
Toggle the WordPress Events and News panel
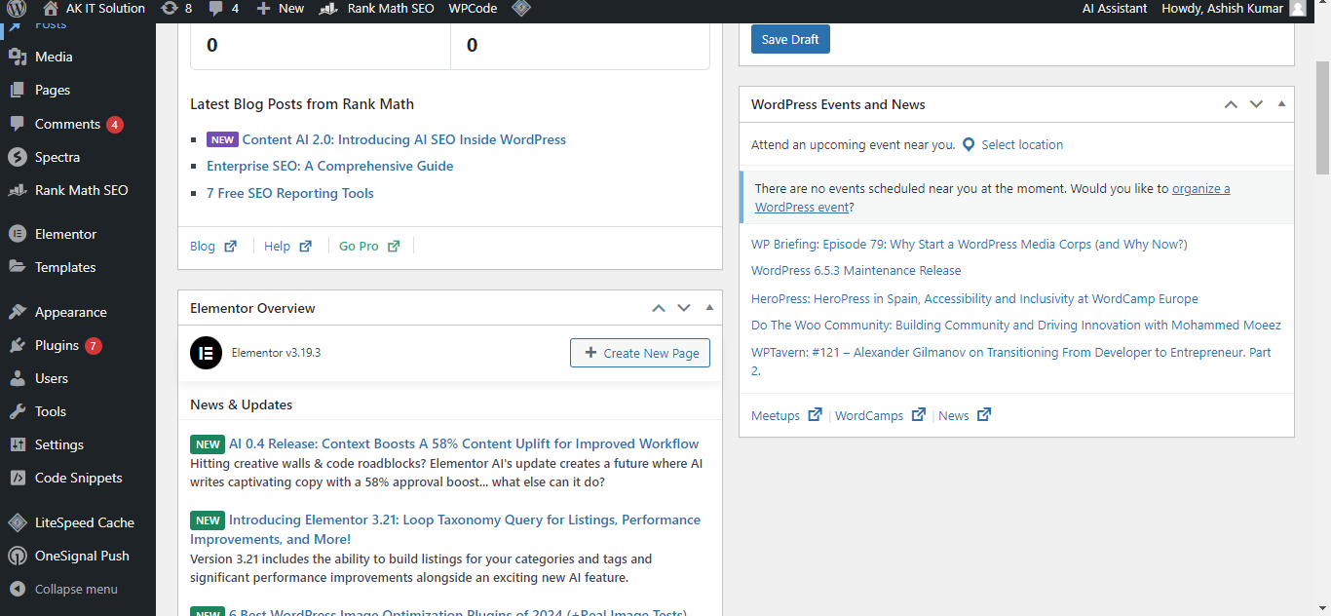point(1281,104)
